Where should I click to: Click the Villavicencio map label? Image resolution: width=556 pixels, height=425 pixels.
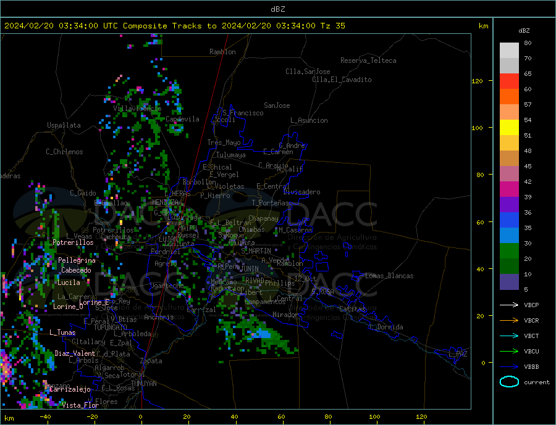(x=137, y=109)
